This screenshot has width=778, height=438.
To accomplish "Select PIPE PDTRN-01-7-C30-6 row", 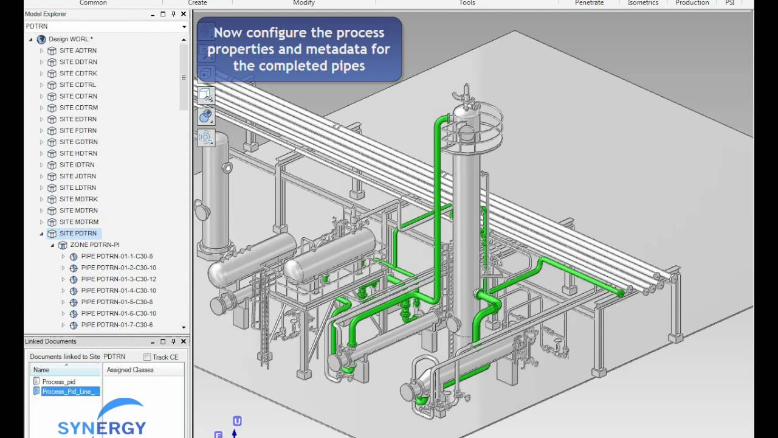I will [117, 325].
